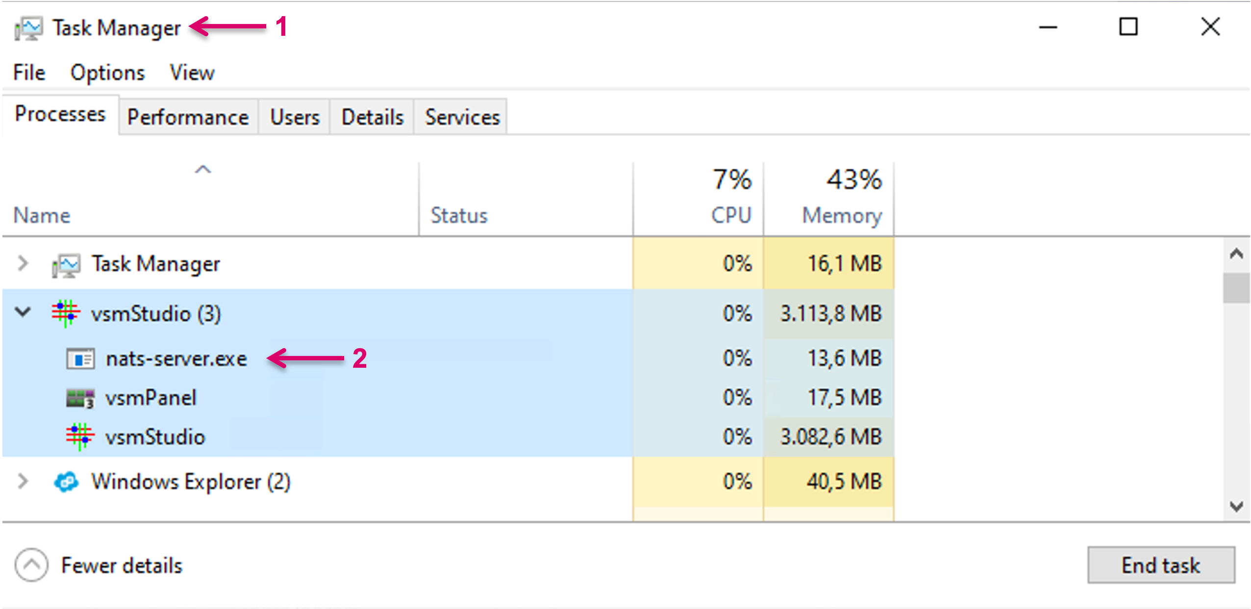This screenshot has height=609, width=1251.
Task: Click the vsmStudio (3) group icon
Action: [x=66, y=313]
